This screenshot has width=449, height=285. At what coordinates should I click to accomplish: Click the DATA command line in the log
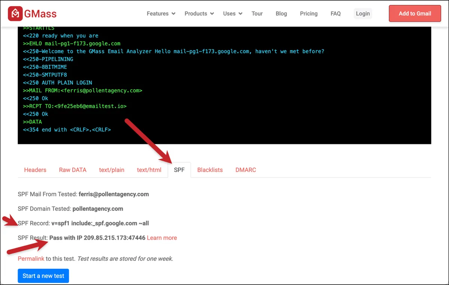click(x=32, y=122)
